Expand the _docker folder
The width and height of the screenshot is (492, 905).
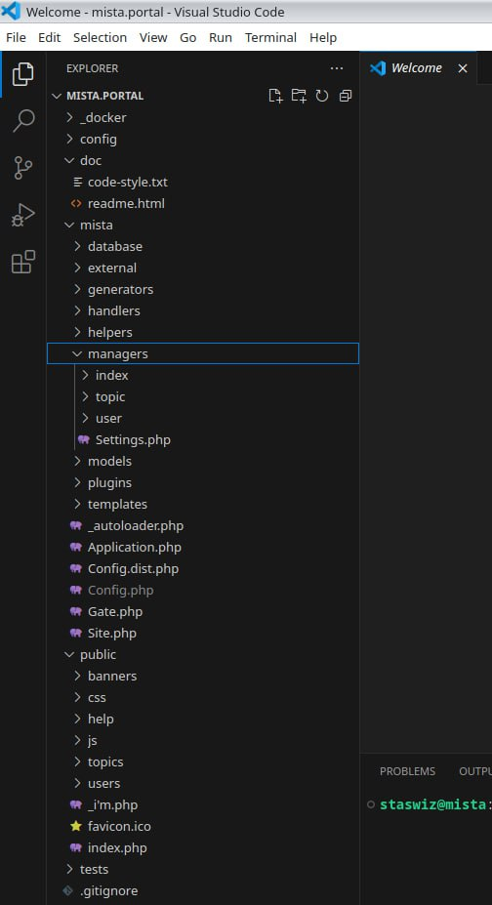pos(203,118)
